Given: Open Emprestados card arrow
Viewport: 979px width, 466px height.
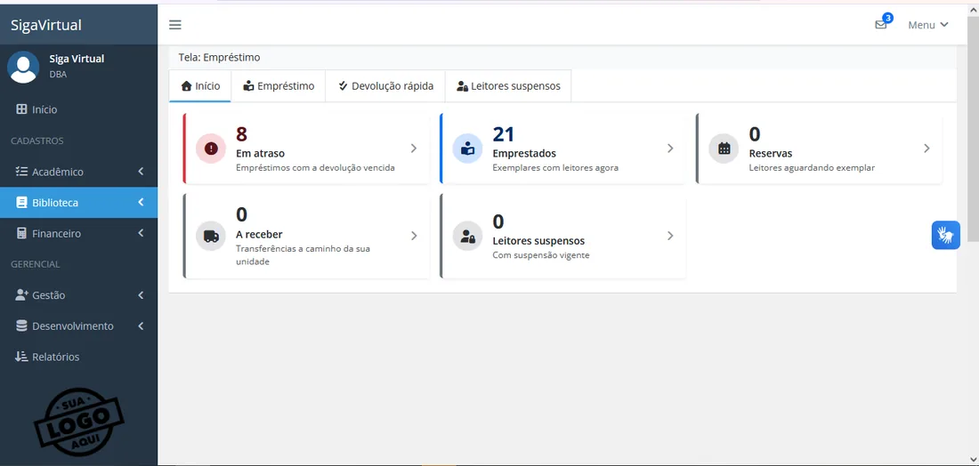Looking at the screenshot, I should [670, 149].
